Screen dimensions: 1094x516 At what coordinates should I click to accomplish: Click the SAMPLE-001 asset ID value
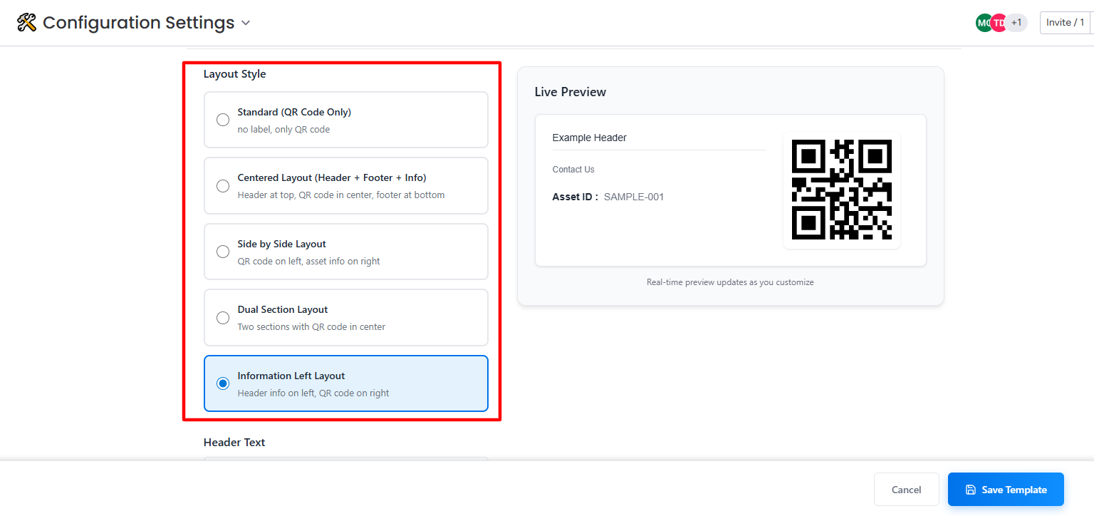(634, 197)
